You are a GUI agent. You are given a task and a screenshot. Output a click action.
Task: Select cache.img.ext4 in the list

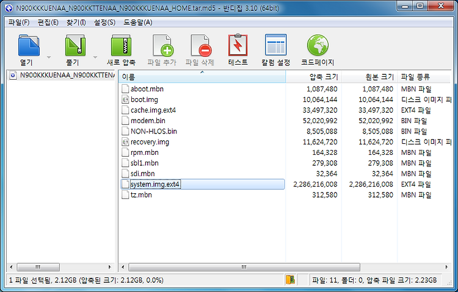[x=153, y=110]
